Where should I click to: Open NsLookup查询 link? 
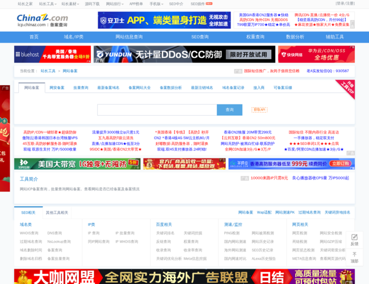tap(59, 241)
